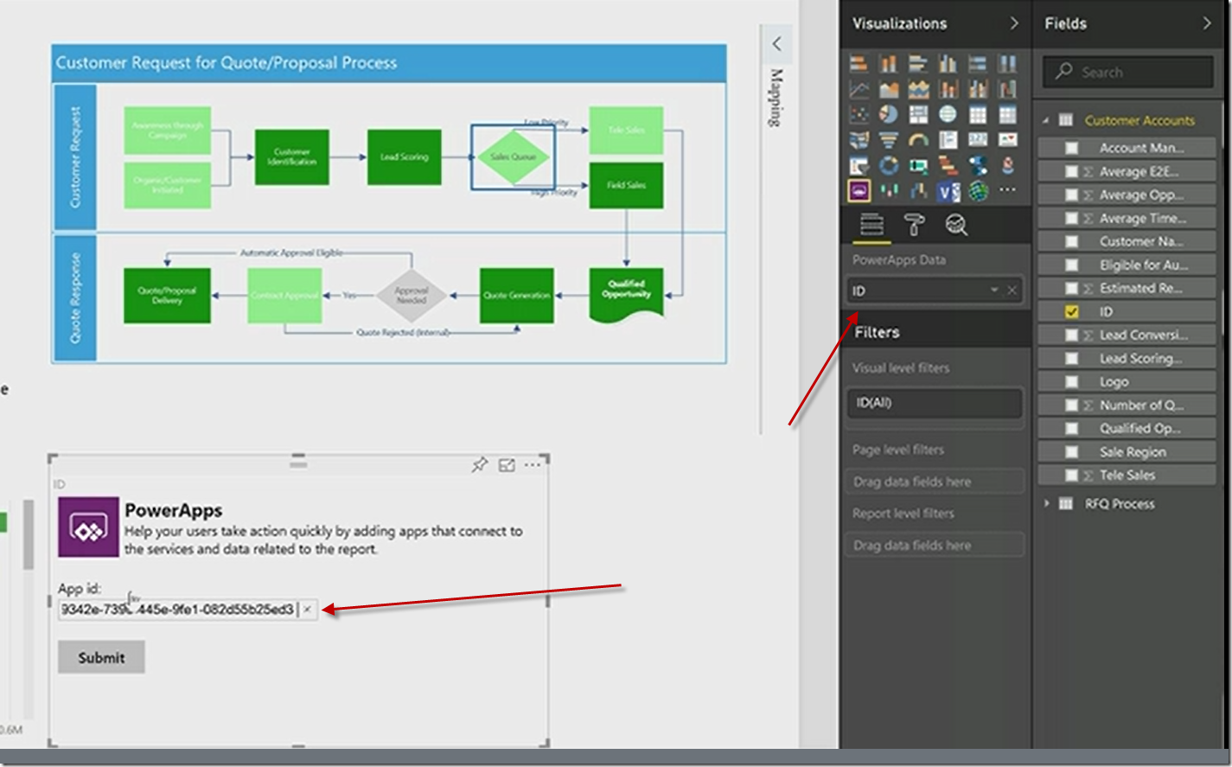
Task: Clear the App id text box
Action: point(307,610)
